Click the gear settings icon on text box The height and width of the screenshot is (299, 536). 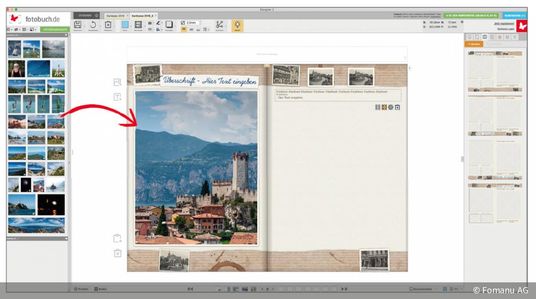pyautogui.click(x=391, y=108)
